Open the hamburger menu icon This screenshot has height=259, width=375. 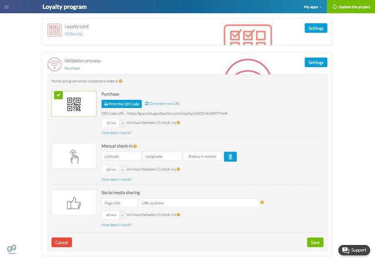click(6, 7)
